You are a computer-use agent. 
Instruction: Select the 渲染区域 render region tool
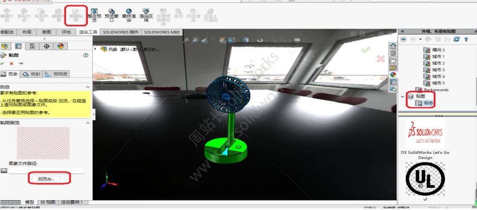[146, 15]
